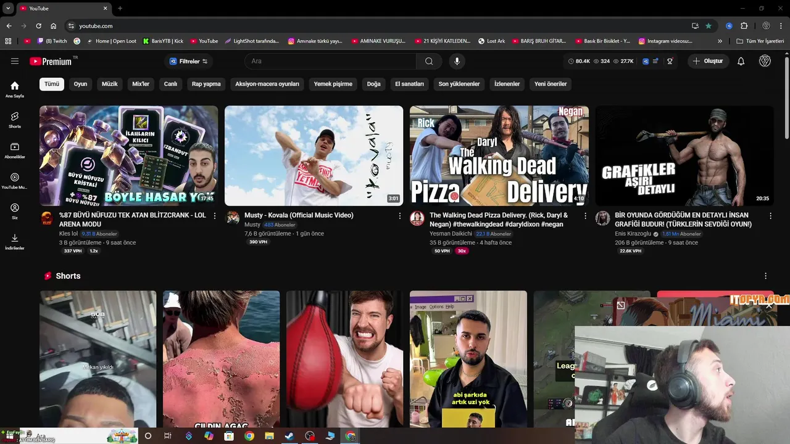Click the 30x badge under Walking Dead video

coord(461,251)
